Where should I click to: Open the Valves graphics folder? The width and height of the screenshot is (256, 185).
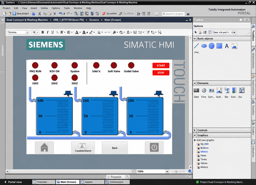[202, 163]
